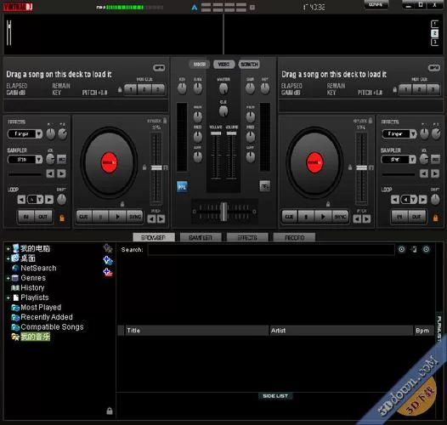Click the left deck pitch slider handle
The height and width of the screenshot is (425, 447).
click(x=156, y=167)
